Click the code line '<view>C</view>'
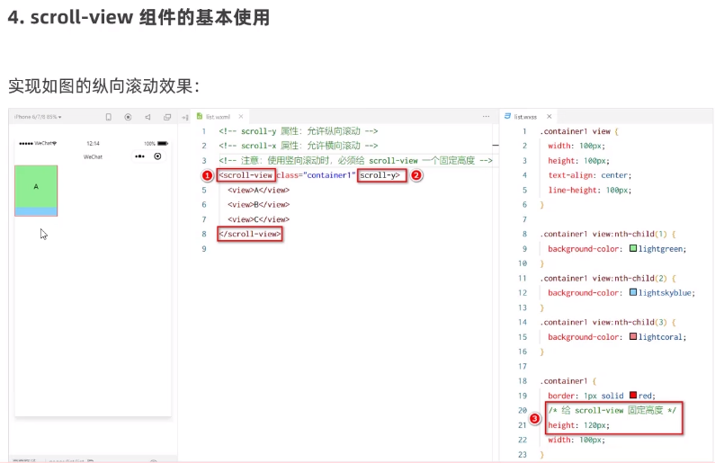Screen dimensions: 715x463 (x=258, y=219)
